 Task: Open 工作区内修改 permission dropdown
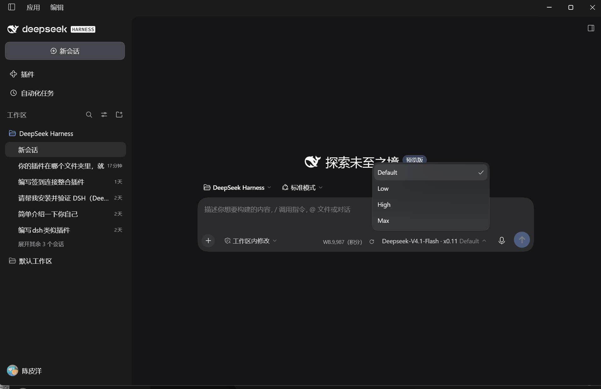[x=250, y=241]
